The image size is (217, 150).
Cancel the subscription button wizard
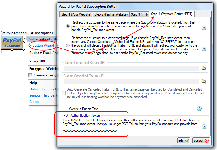click(201, 141)
